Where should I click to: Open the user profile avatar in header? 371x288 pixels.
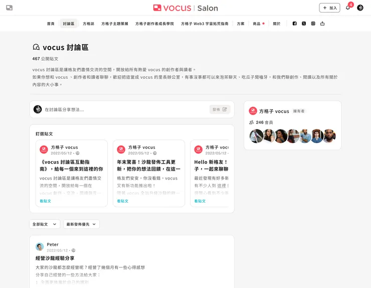click(x=360, y=8)
